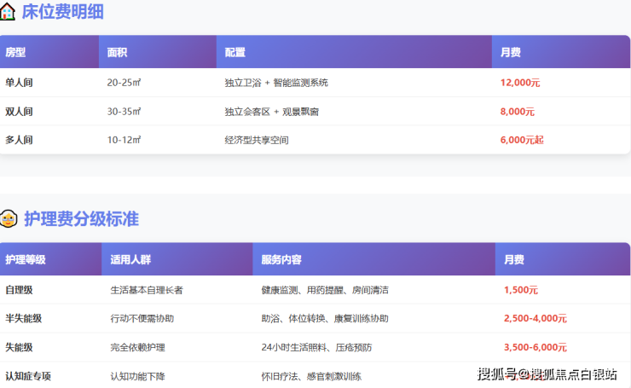
Task: Click the 月费 header in the bed fee table
Action: tap(510, 52)
